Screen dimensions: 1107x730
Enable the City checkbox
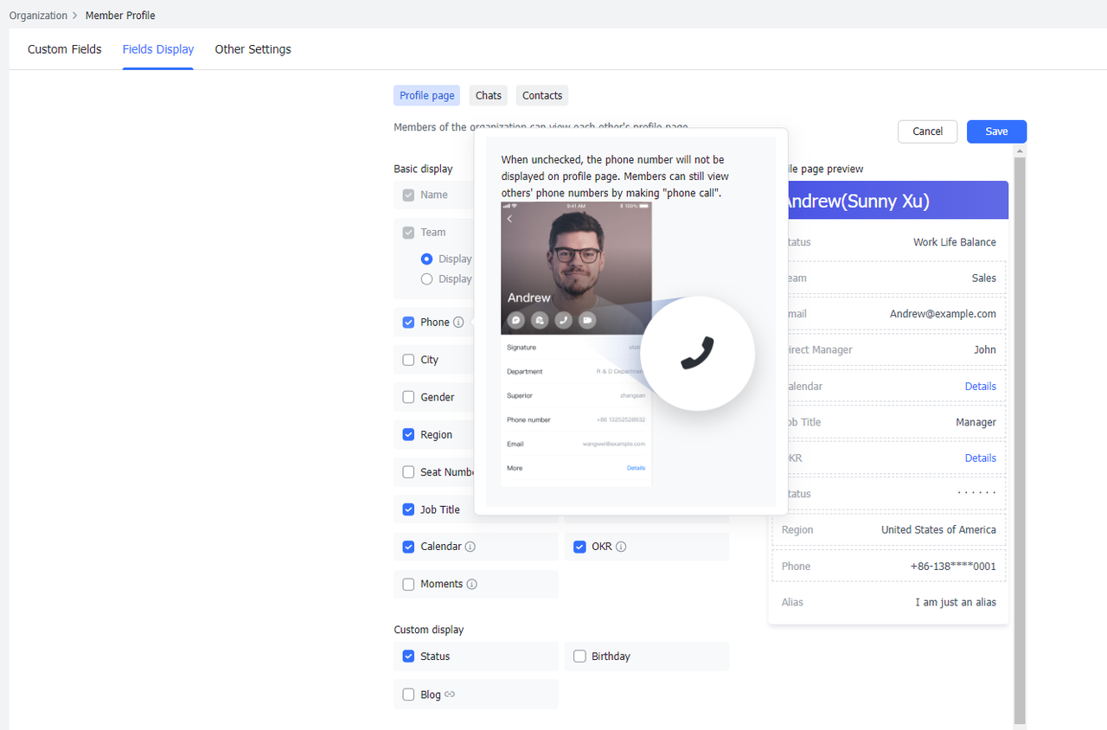coord(408,360)
